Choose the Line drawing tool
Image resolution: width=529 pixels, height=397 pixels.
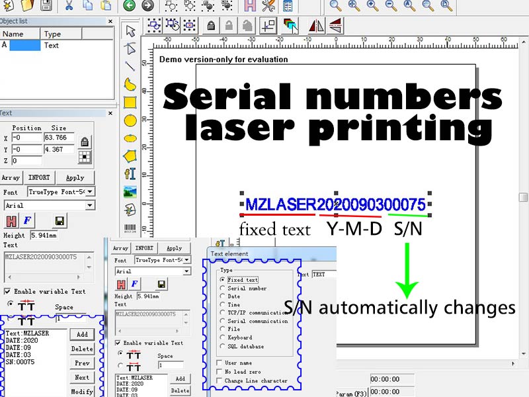pos(130,66)
